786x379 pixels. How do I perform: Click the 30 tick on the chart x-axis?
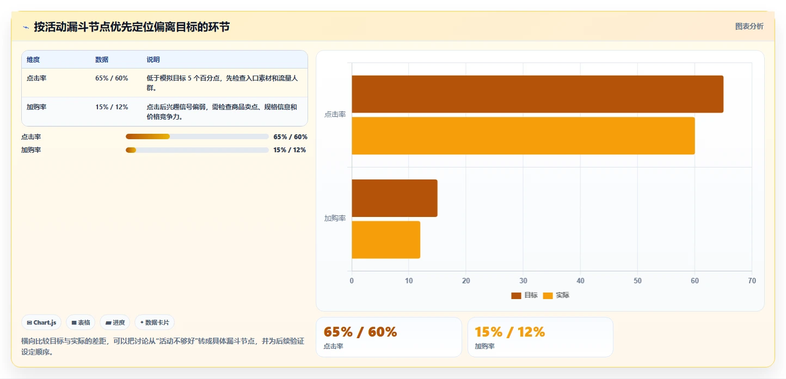point(523,281)
